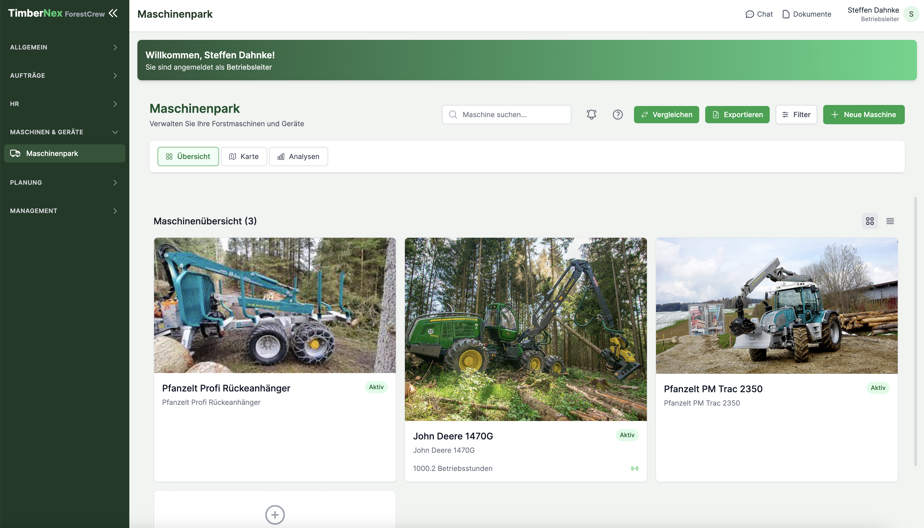Open Pfanzelt PM Trac 2350 photo
The image size is (924, 528).
tap(777, 306)
